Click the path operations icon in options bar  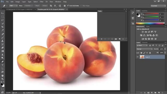[51, 6]
